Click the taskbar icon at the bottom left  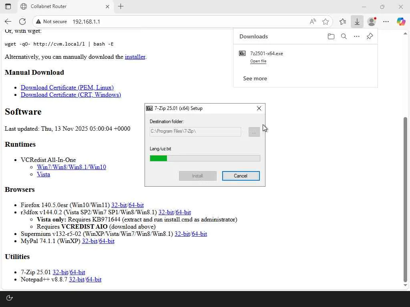point(10,298)
